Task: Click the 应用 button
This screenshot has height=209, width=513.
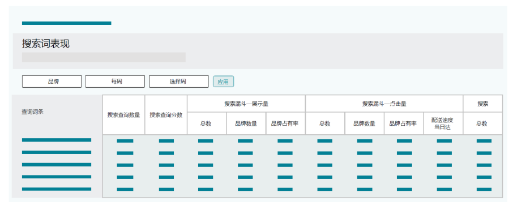Action: (224, 82)
